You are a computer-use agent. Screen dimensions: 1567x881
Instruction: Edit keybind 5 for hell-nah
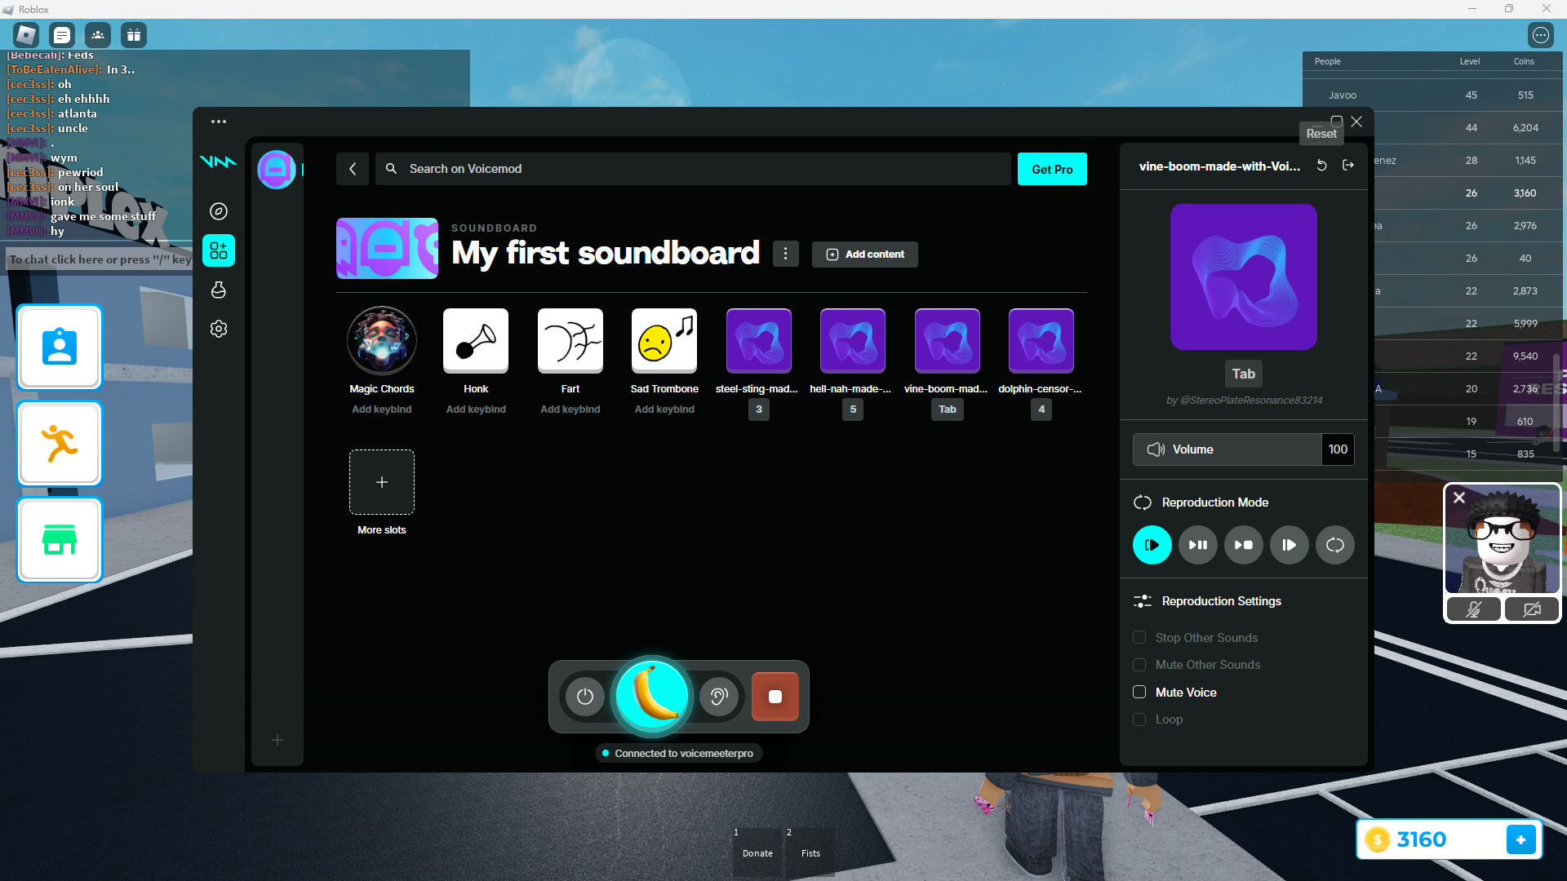pos(853,410)
